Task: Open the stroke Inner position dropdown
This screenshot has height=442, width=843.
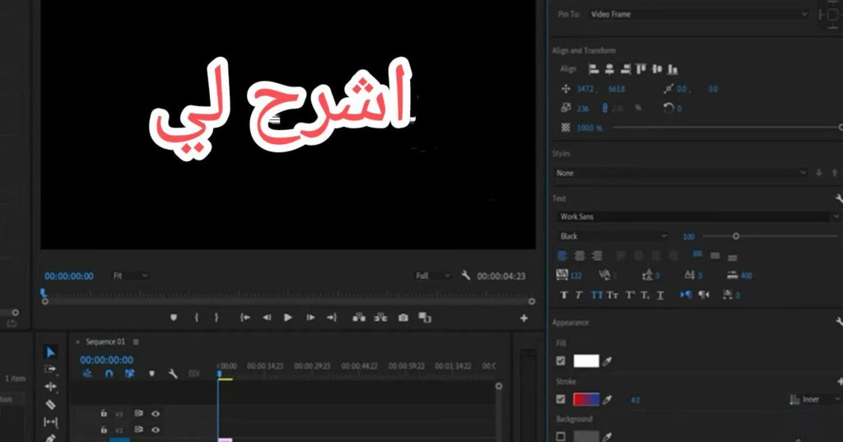Action: tap(814, 399)
